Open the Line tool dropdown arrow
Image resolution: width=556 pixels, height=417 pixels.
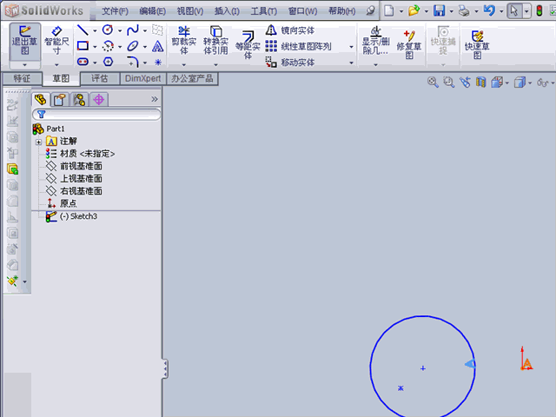coord(95,31)
